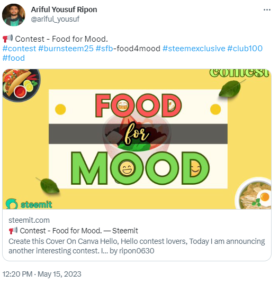
Task: Click the #food hashtag
Action: [14, 58]
